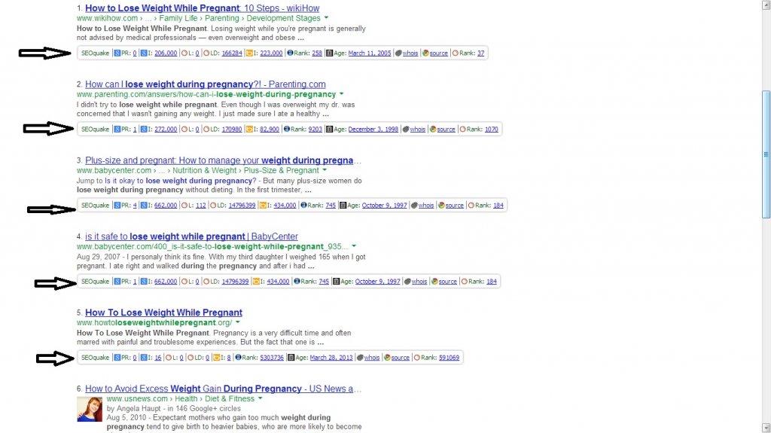Image resolution: width=771 pixels, height=433 pixels.
Task: Click the Age archive icon beside March 11, 2005
Action: coord(330,53)
